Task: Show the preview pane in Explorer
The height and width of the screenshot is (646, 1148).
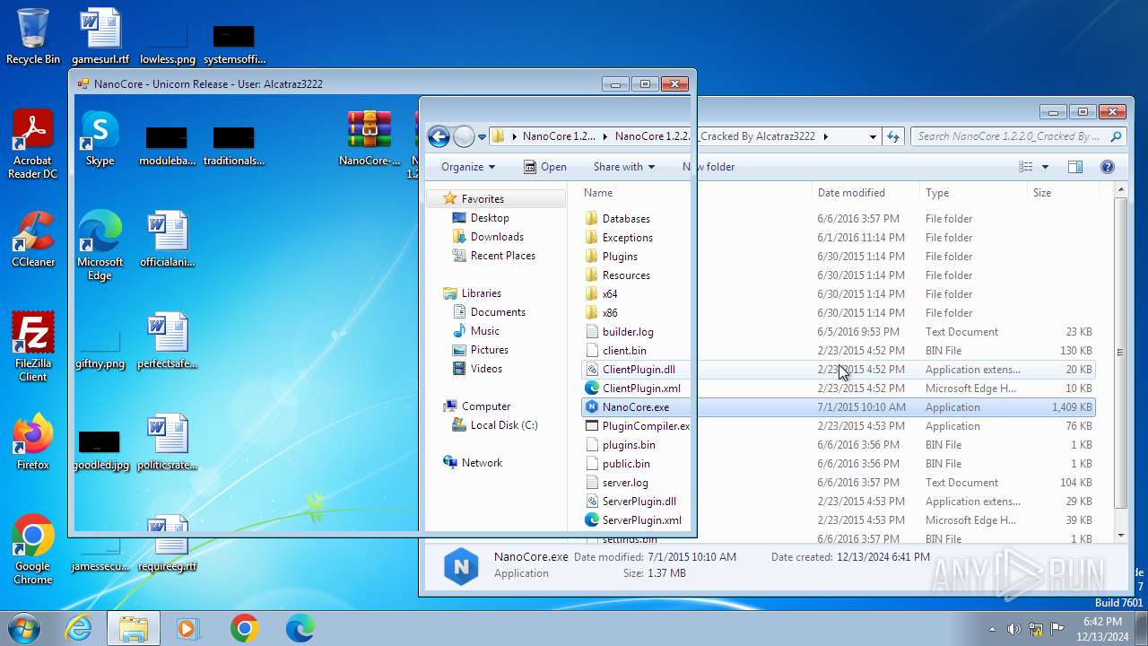Action: (1075, 167)
